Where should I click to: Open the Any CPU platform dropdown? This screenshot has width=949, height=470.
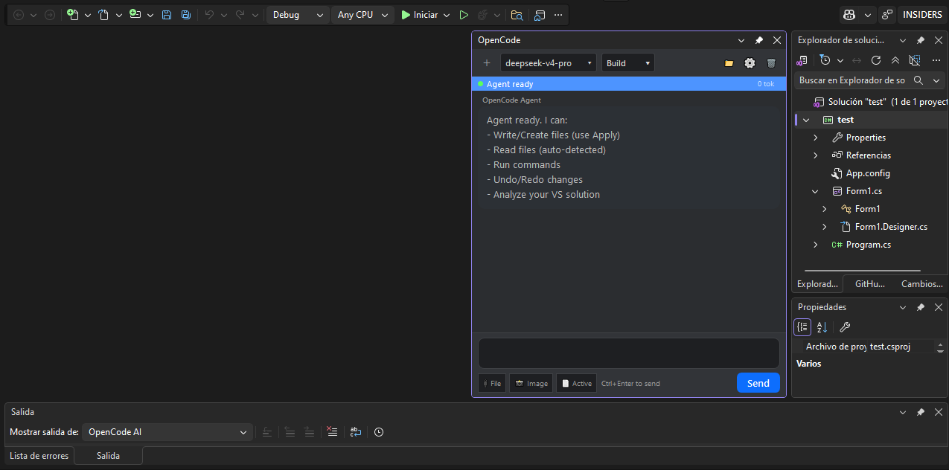pyautogui.click(x=363, y=15)
